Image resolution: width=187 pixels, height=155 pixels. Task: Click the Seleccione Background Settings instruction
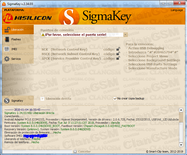(154, 60)
